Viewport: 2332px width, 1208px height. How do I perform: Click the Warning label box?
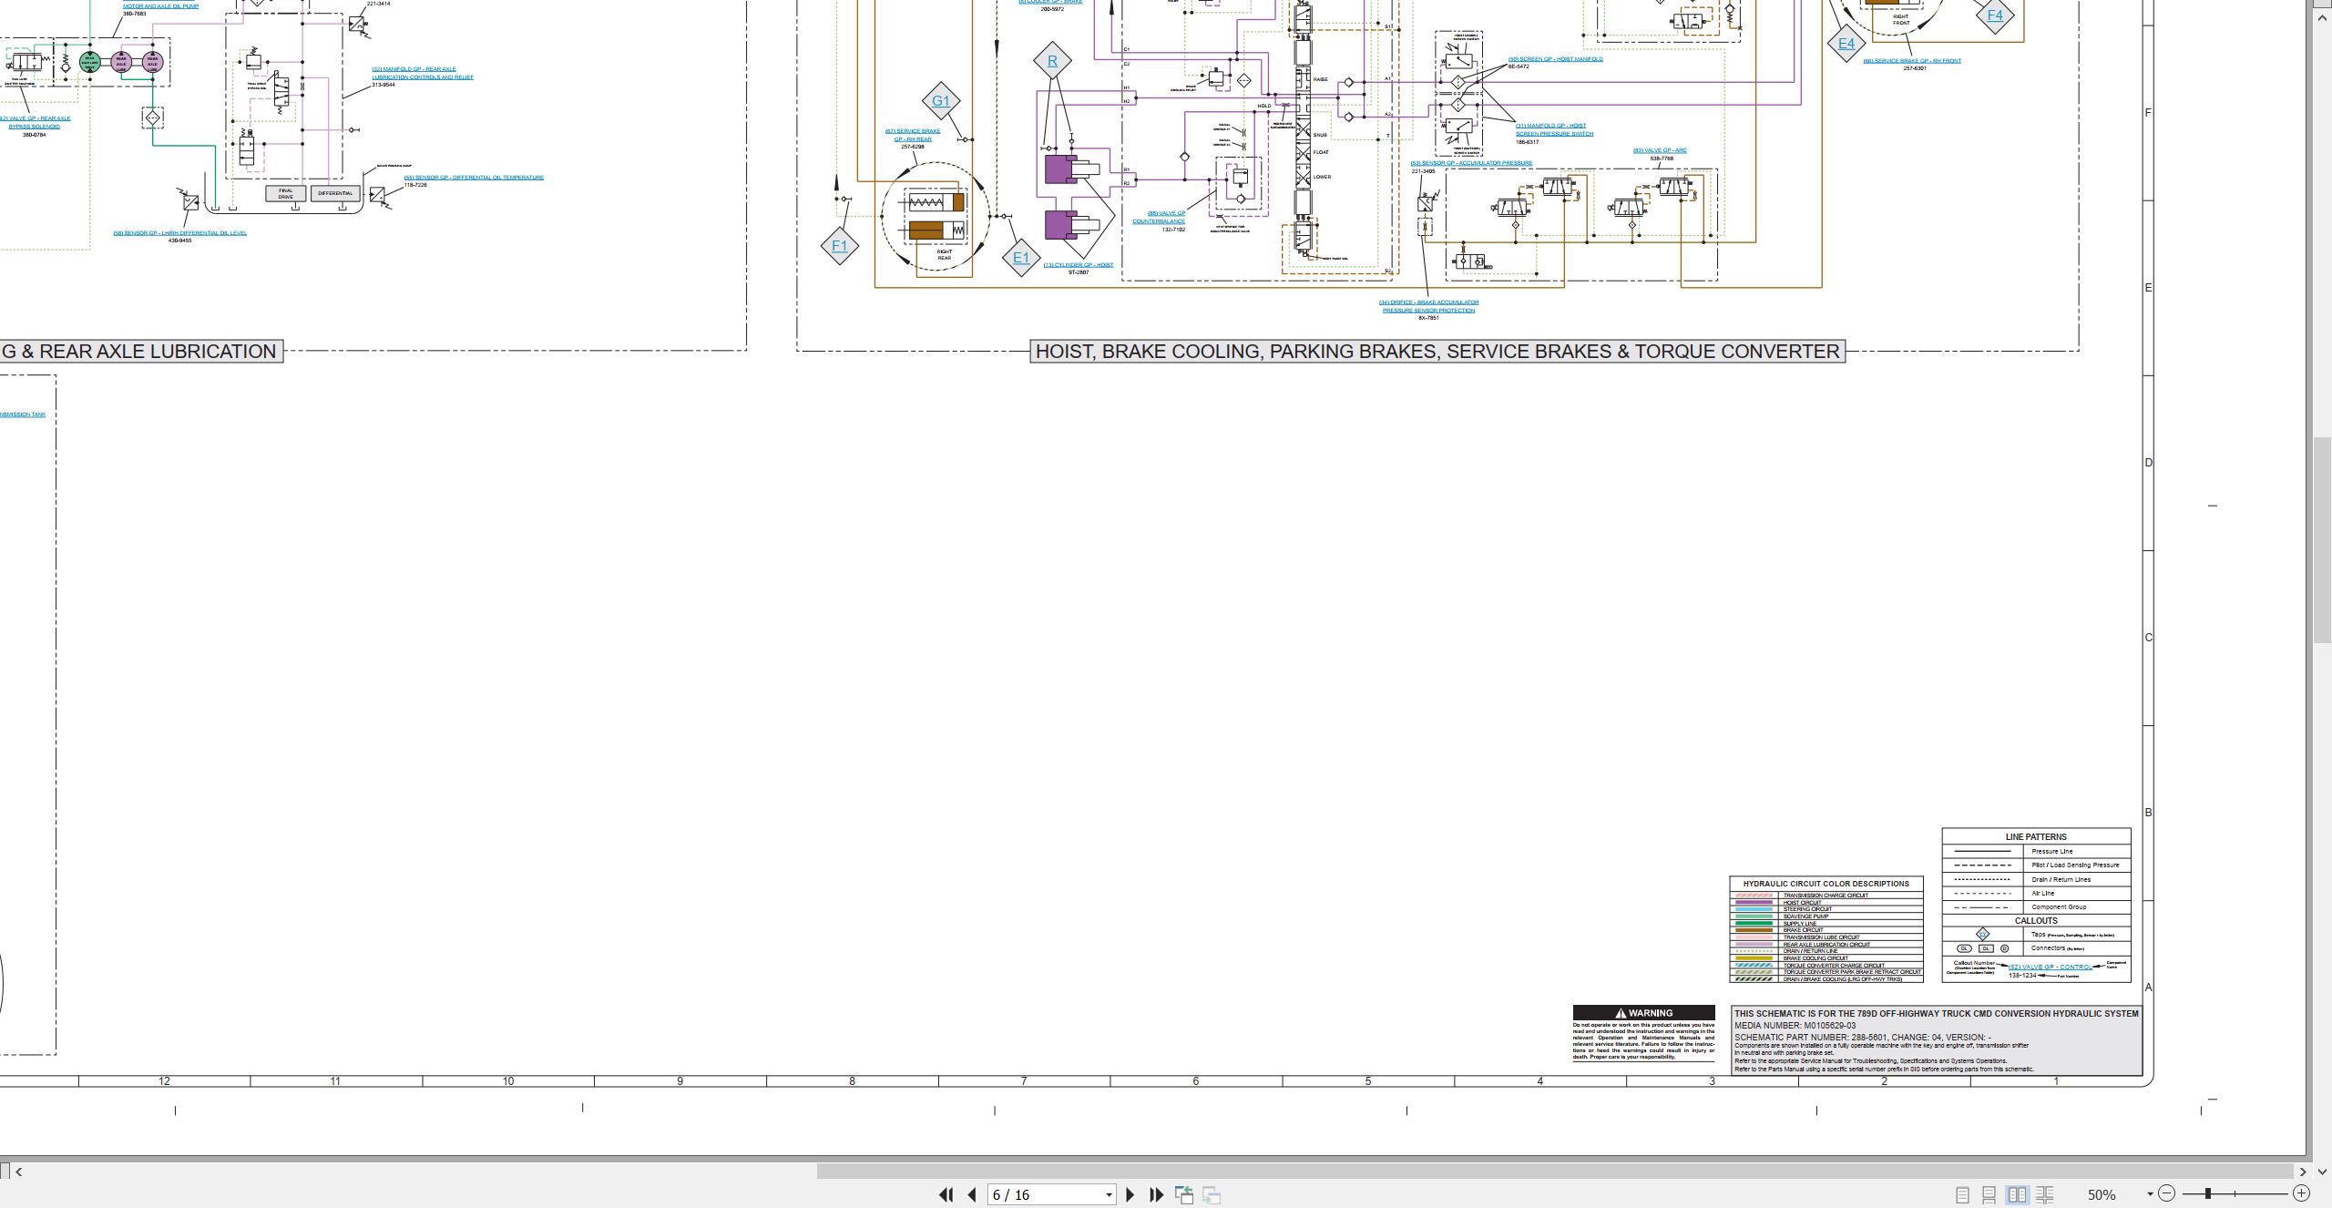pyautogui.click(x=1643, y=1012)
